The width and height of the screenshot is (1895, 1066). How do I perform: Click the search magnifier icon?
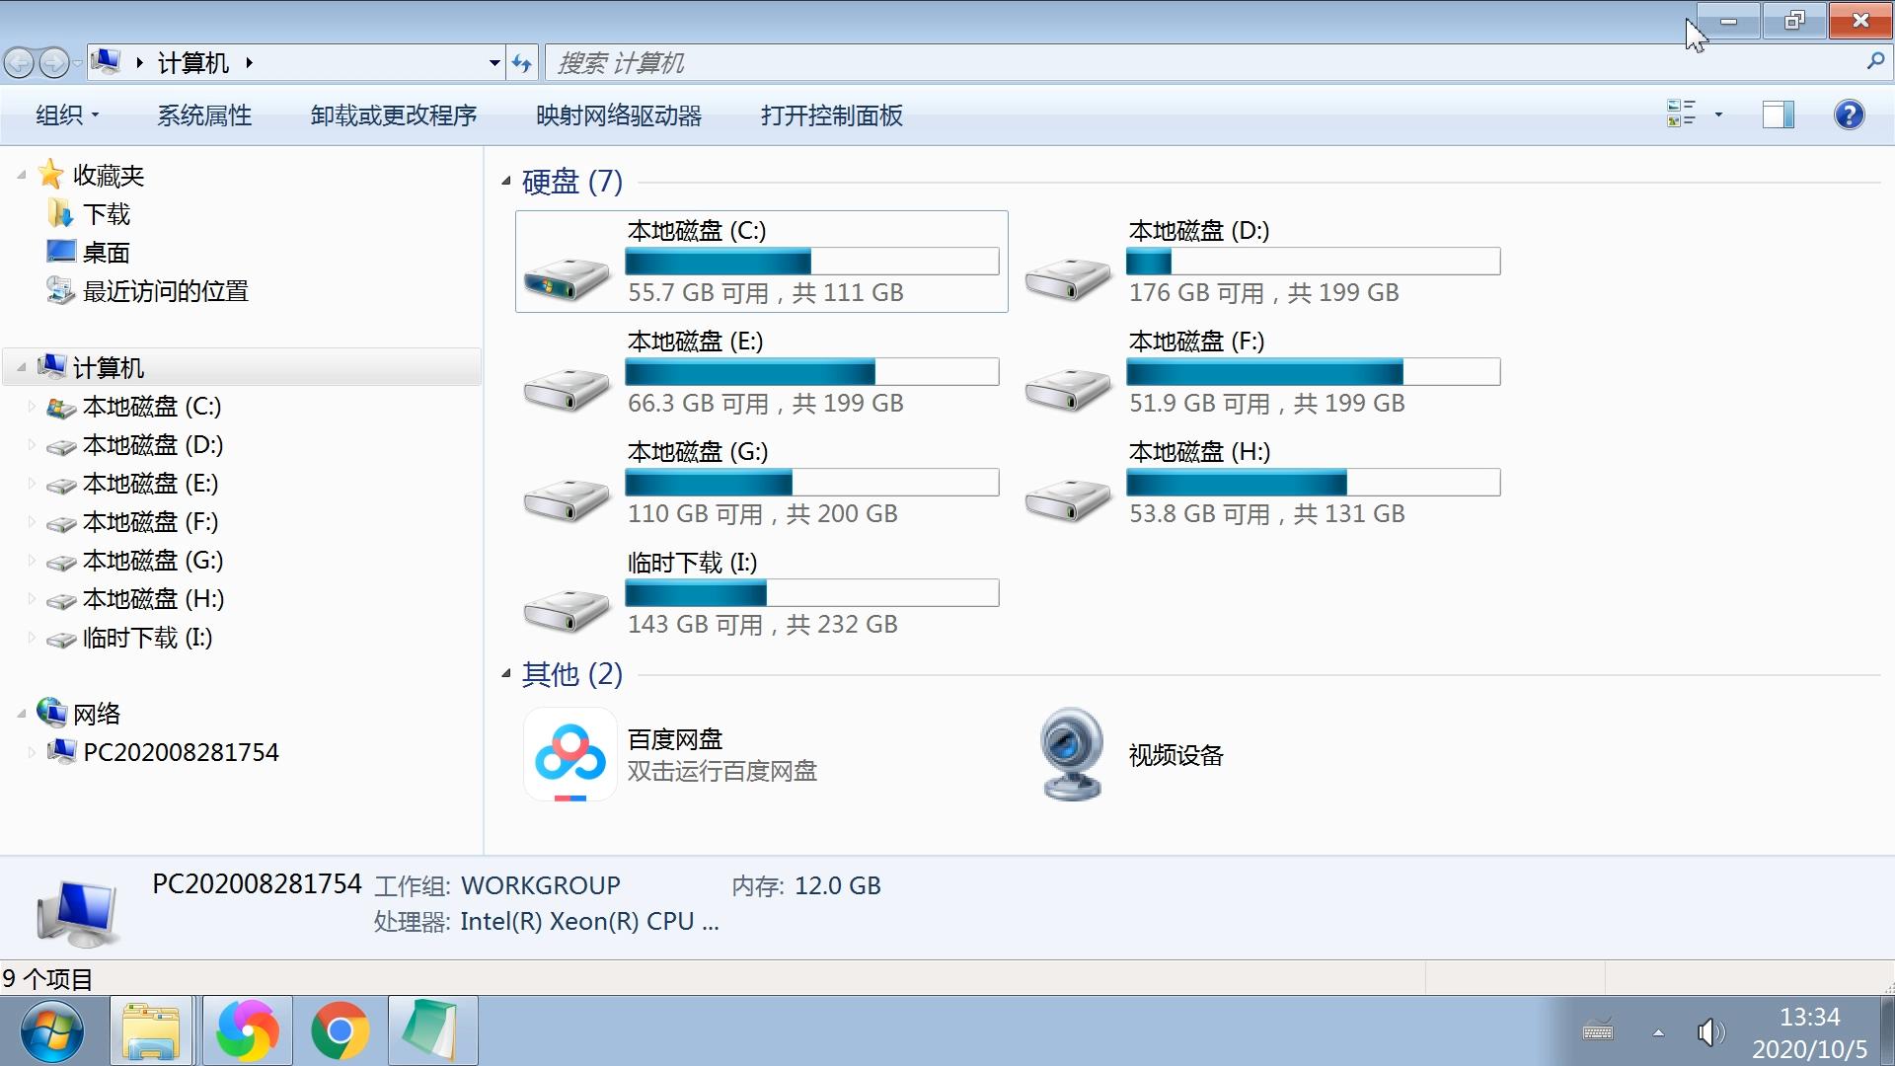[x=1873, y=61]
